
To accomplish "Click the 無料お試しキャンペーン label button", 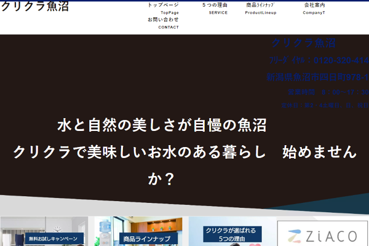I will (54, 239).
